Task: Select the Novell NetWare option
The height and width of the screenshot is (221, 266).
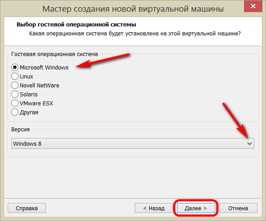Action: point(15,85)
